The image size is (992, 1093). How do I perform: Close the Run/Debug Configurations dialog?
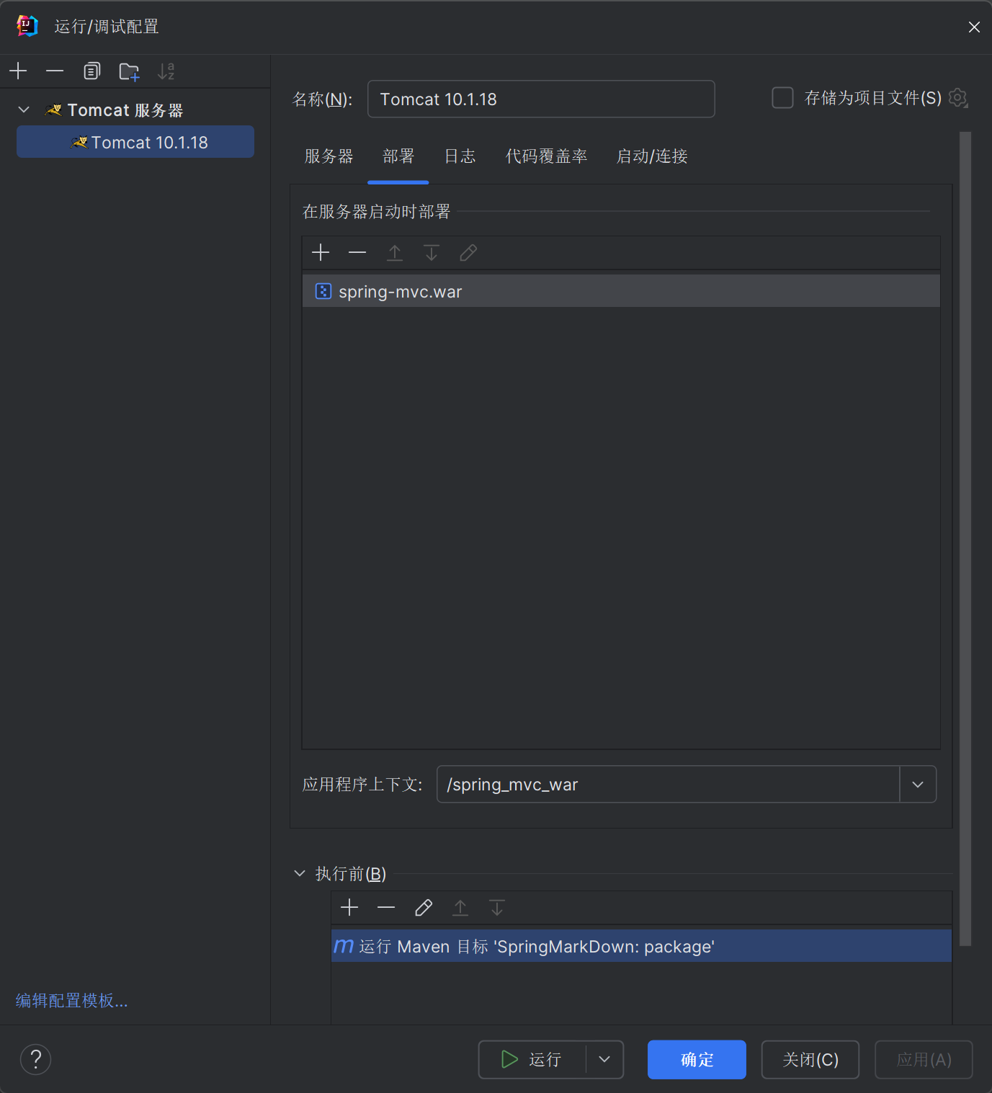pyautogui.click(x=974, y=27)
